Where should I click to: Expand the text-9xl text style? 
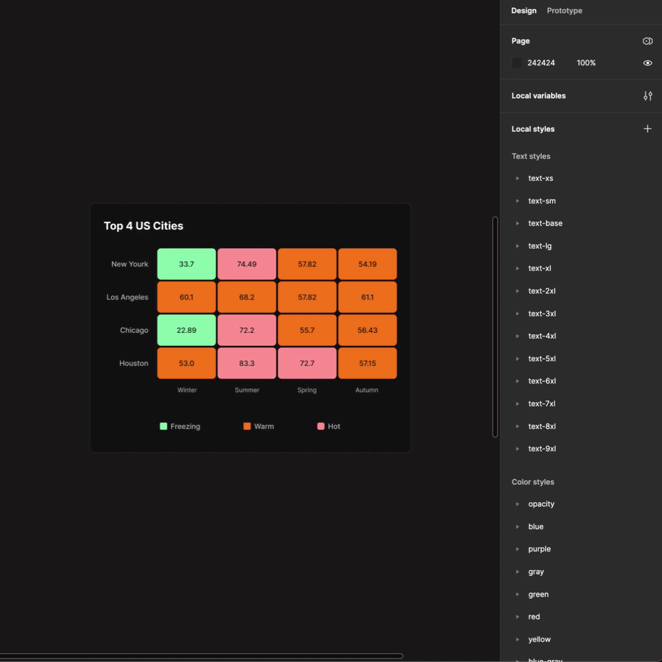coord(518,449)
